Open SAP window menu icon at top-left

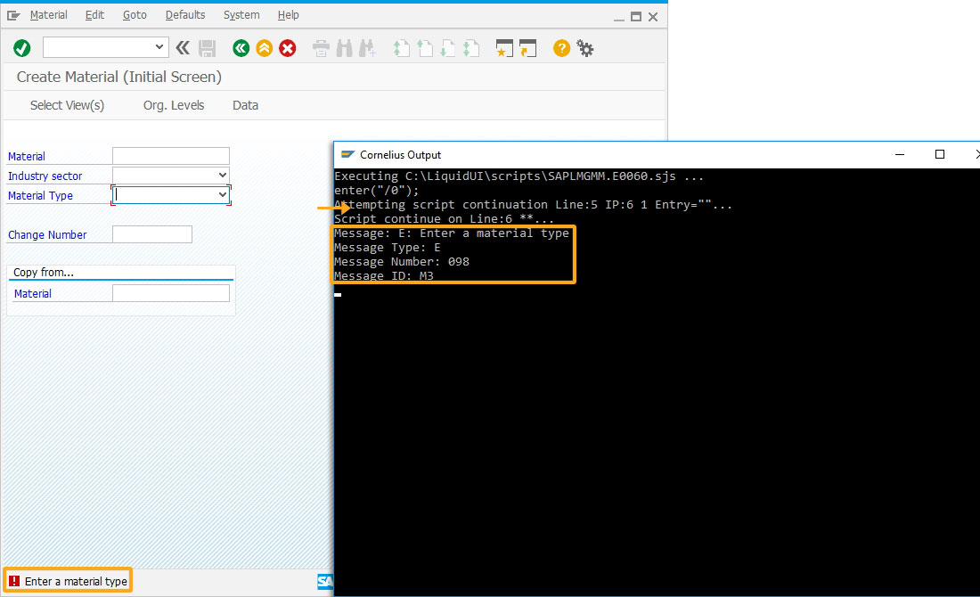13,16
